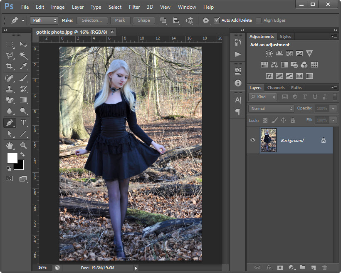The height and width of the screenshot is (273, 341).
Task: Select the Magic Wand tool
Action: tap(23, 55)
